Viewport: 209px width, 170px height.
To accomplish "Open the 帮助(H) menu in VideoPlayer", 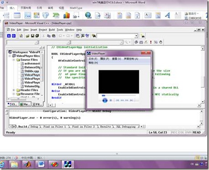I will pos(93,63).
